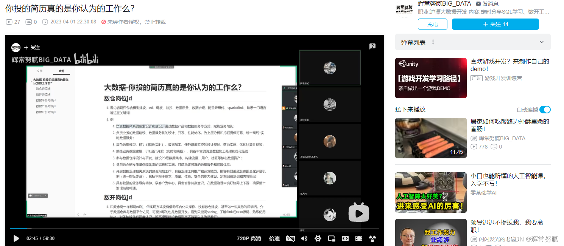Viewport: 564px width, 246px height.
Task: Click + 关注 inside the video player
Action: [32, 48]
